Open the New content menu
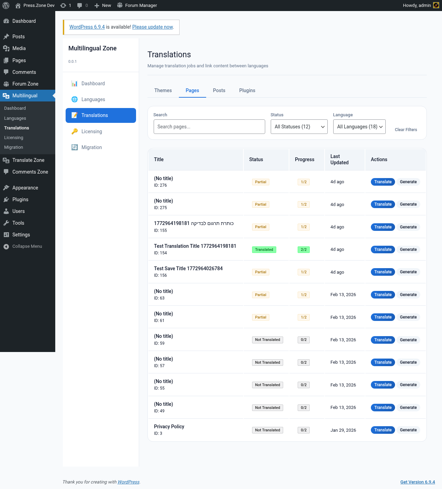This screenshot has height=489, width=442. (x=103, y=6)
